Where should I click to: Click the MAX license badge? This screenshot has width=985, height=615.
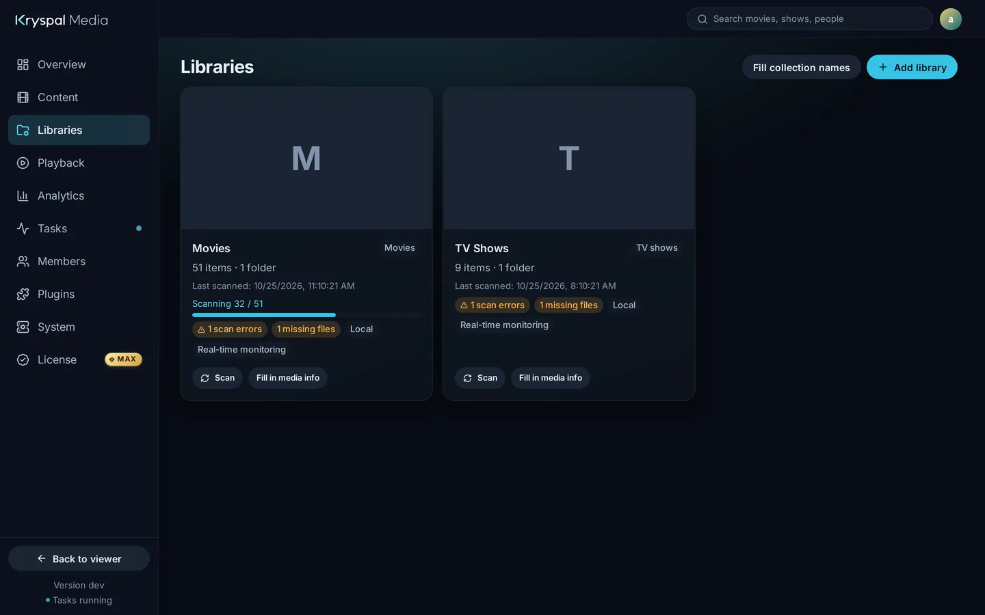point(123,359)
